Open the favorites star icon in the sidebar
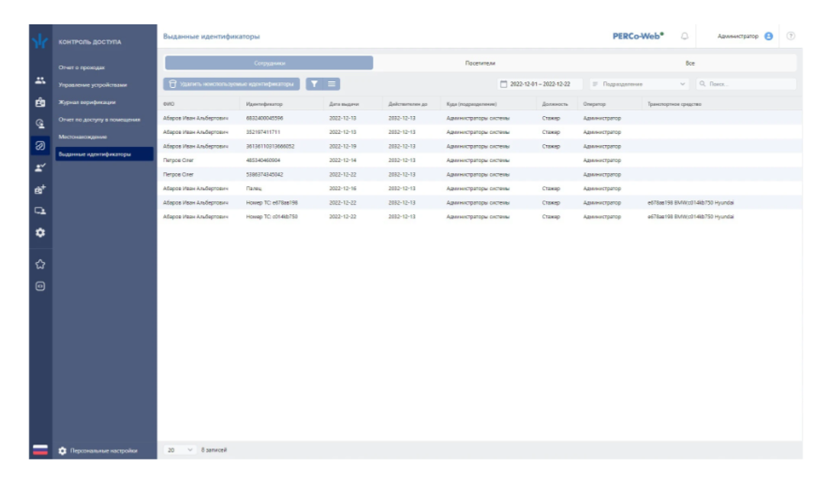This screenshot has height=480, width=829. [x=40, y=264]
